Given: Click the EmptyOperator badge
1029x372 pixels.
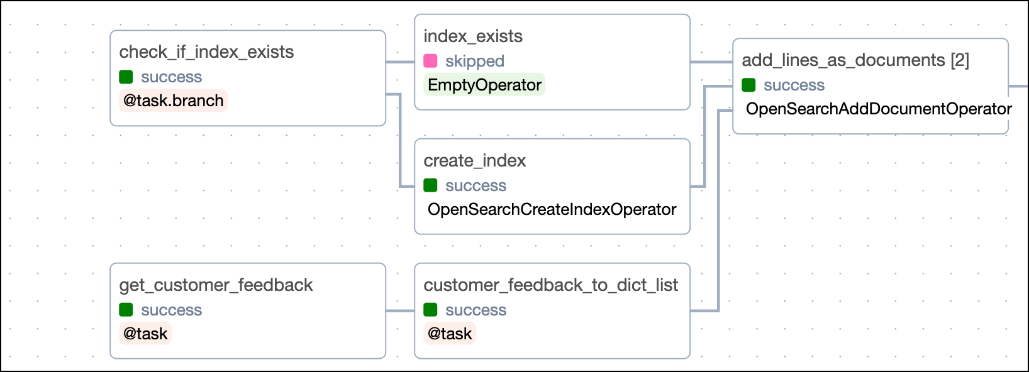Looking at the screenshot, I should click(484, 85).
